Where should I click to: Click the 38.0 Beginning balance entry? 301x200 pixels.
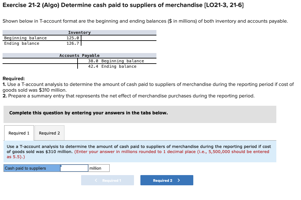coord(115,61)
